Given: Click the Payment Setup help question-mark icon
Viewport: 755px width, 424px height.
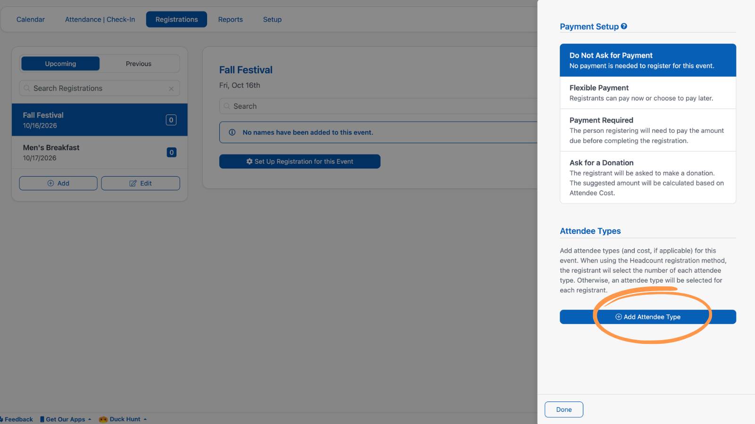Looking at the screenshot, I should 624,26.
